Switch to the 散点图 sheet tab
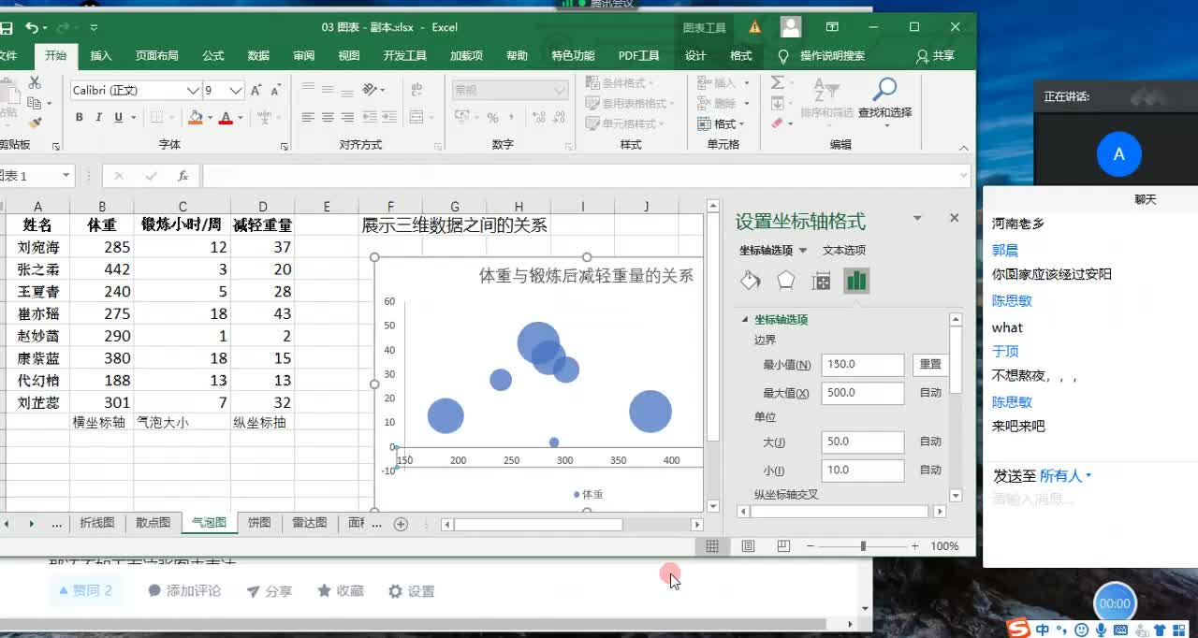Screen dimensions: 1198x638 point(153,523)
